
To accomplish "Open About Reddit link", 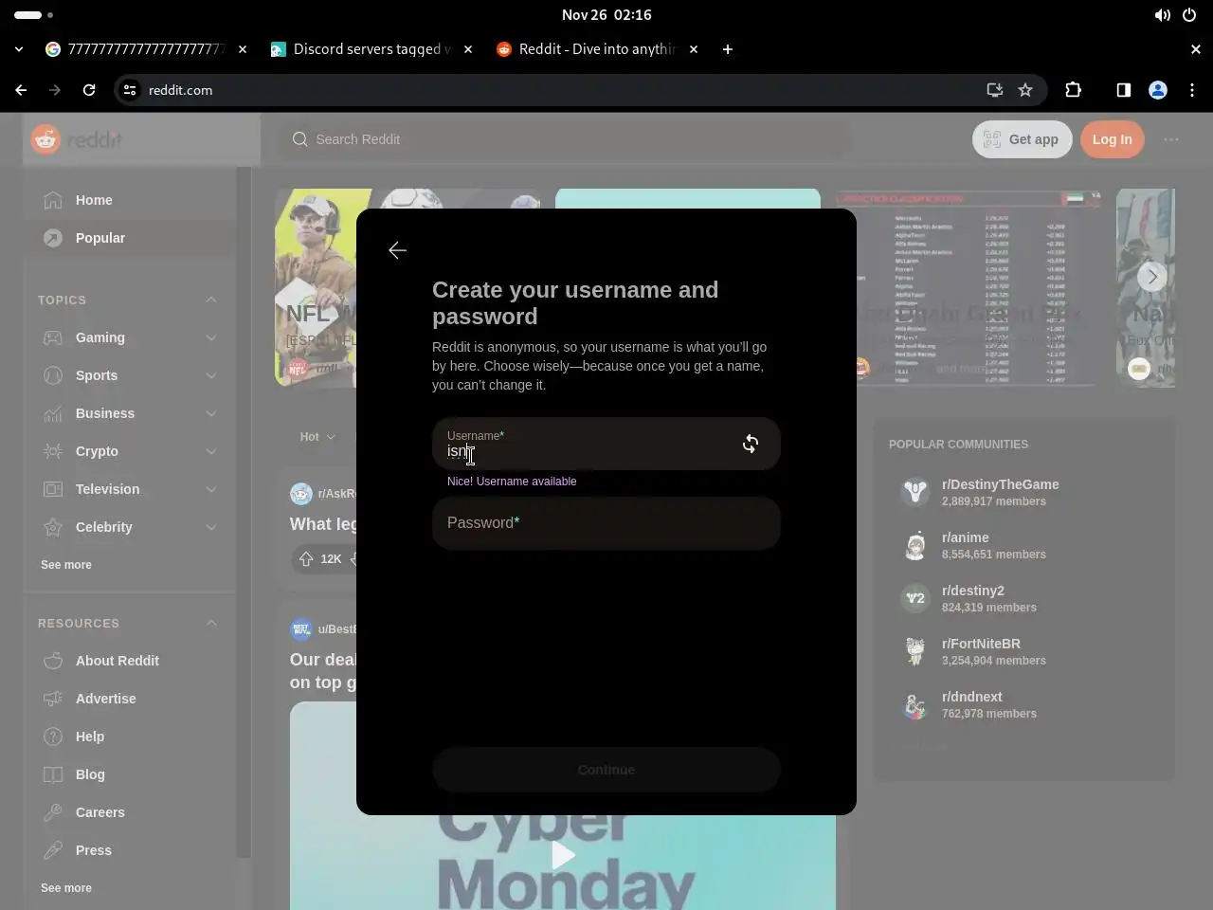I will pyautogui.click(x=118, y=661).
